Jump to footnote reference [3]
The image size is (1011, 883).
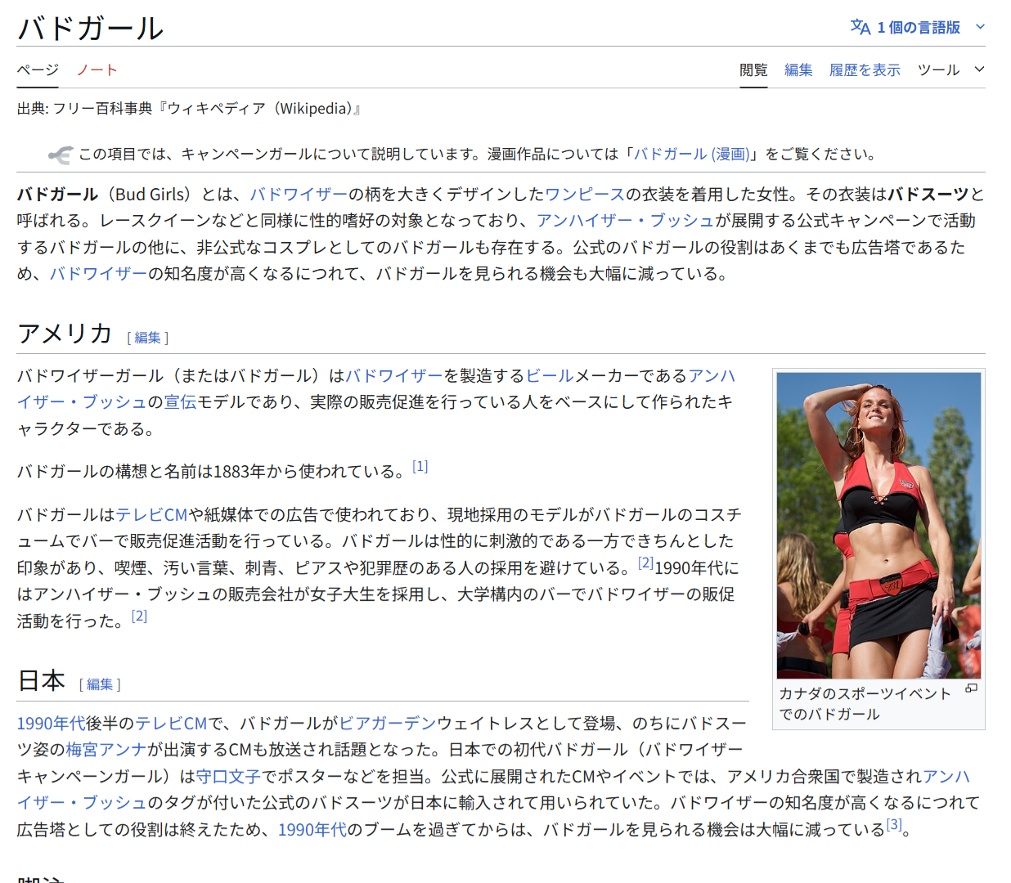pyautogui.click(x=894, y=825)
